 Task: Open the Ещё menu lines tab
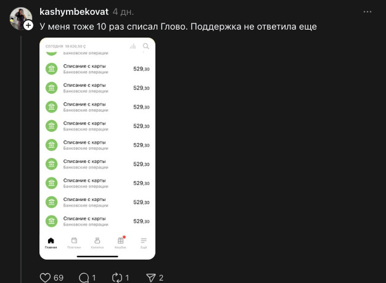[144, 243]
